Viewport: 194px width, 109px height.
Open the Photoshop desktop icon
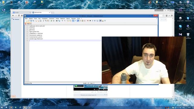188,11
